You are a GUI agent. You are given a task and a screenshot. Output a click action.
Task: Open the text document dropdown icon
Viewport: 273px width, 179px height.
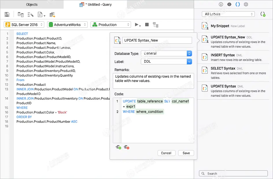coord(41,15)
